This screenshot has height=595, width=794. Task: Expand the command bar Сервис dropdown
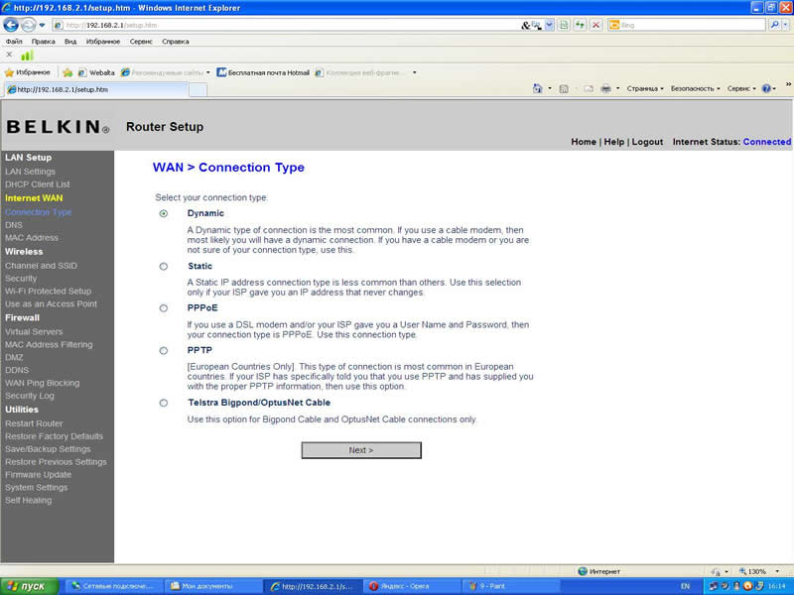pos(741,88)
